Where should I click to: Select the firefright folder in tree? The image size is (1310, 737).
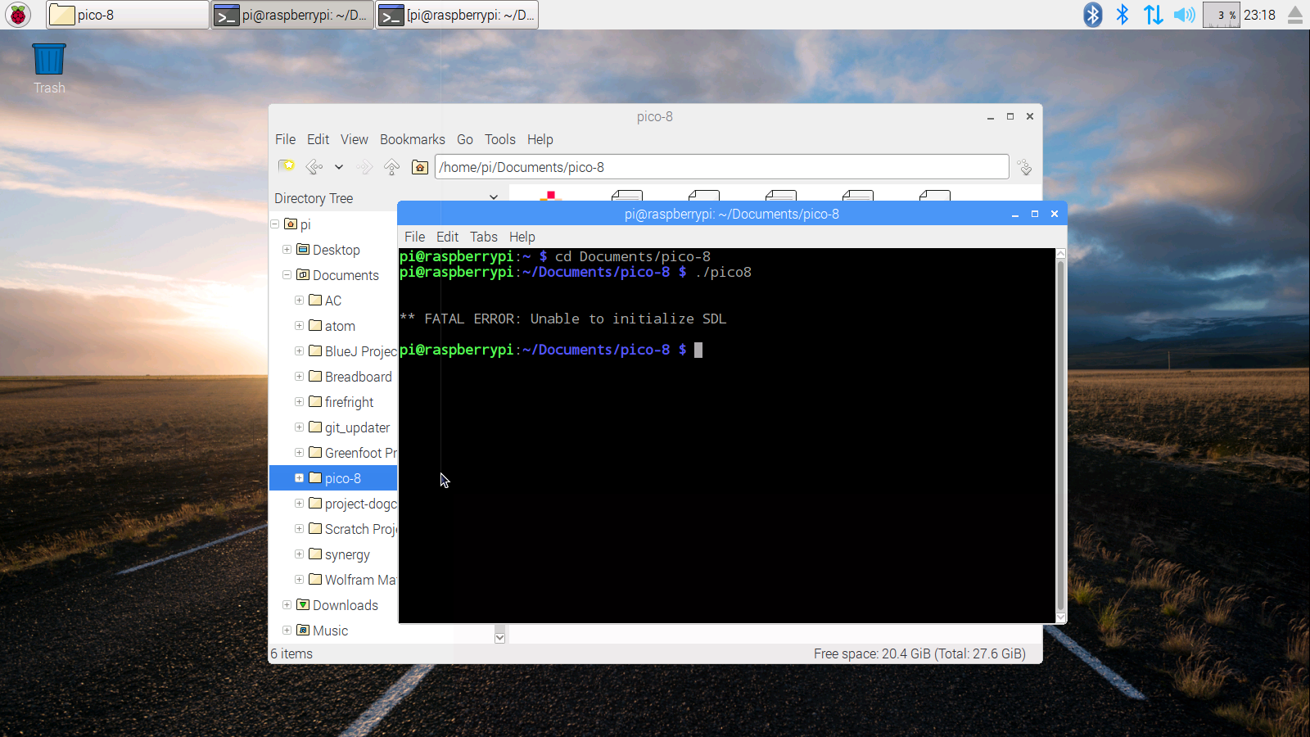click(x=341, y=402)
